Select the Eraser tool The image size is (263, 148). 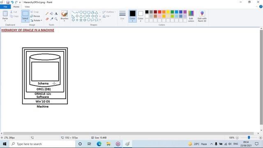(x=47, y=19)
